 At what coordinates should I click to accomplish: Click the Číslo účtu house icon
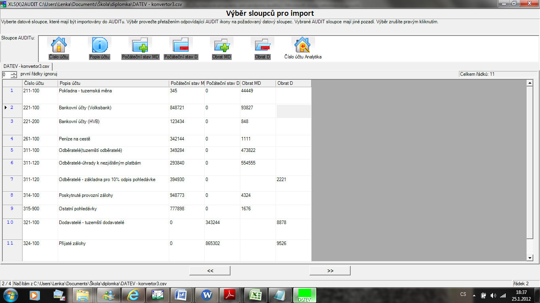click(x=59, y=45)
